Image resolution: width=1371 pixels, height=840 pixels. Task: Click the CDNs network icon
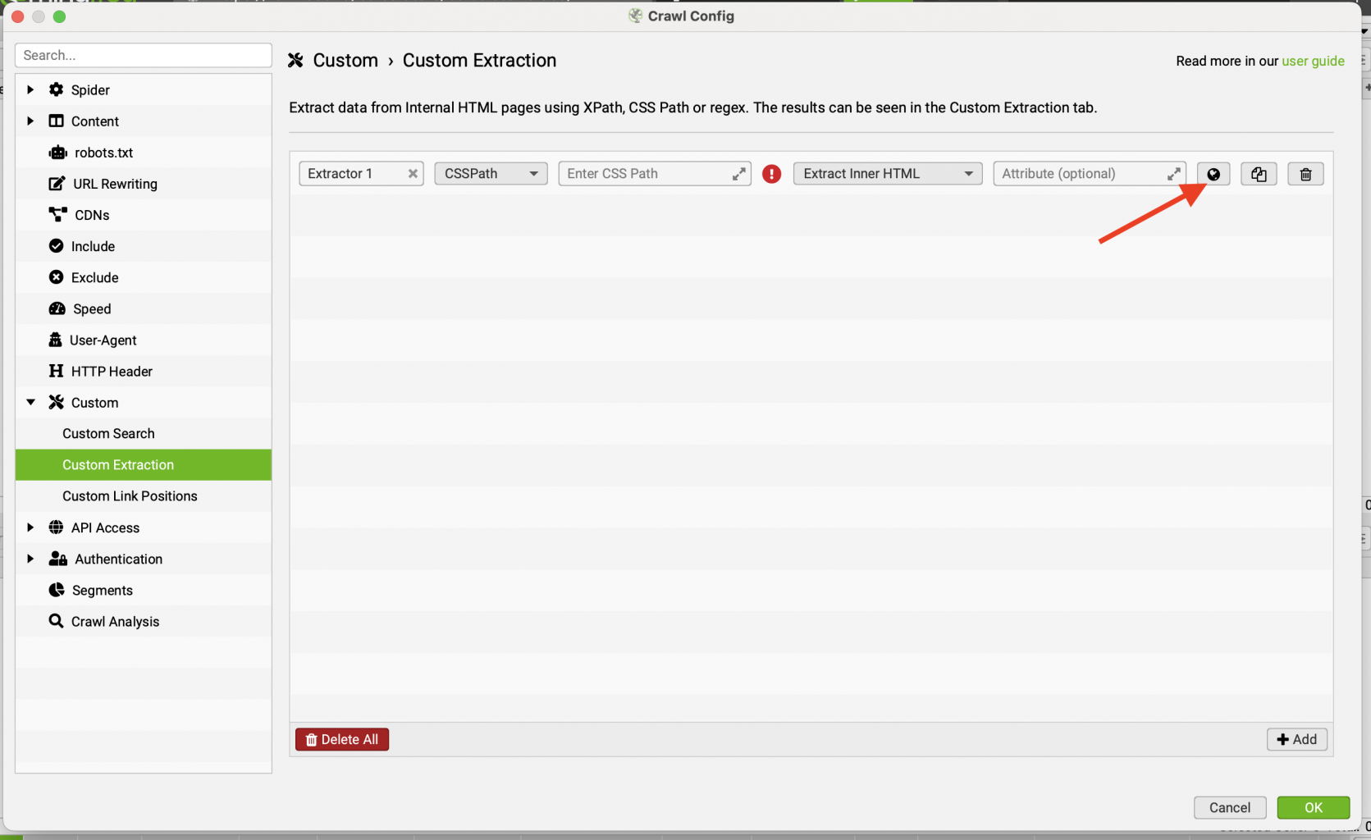click(x=57, y=215)
